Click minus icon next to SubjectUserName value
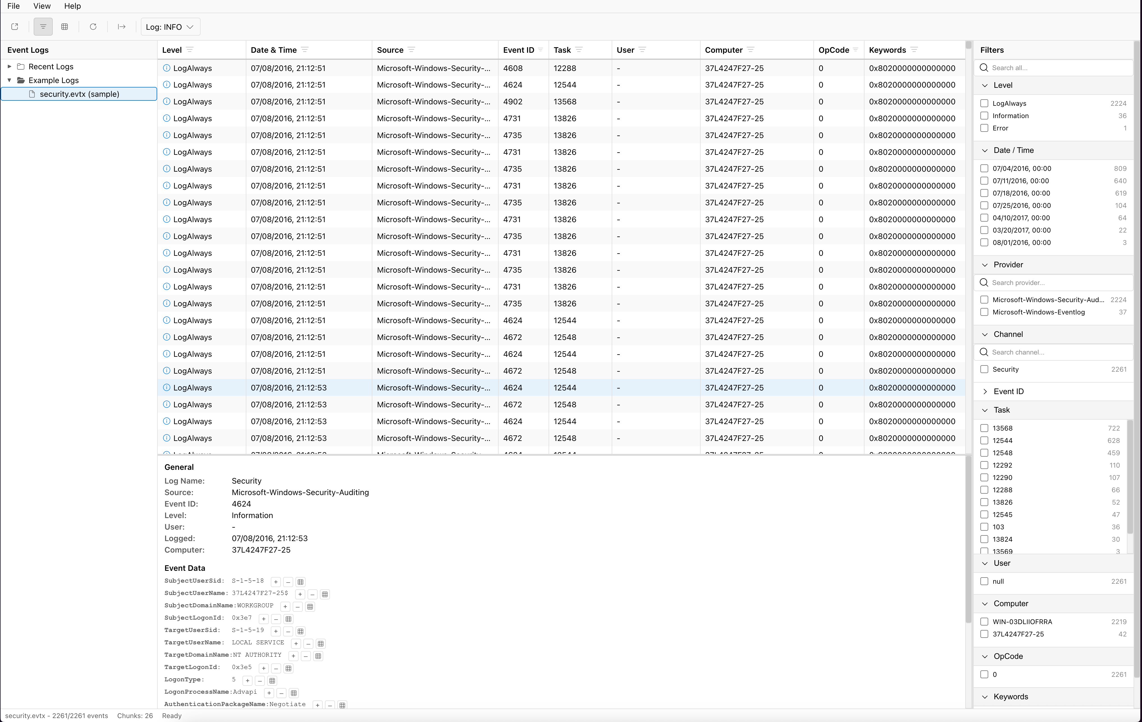The height and width of the screenshot is (722, 1142). tap(313, 594)
